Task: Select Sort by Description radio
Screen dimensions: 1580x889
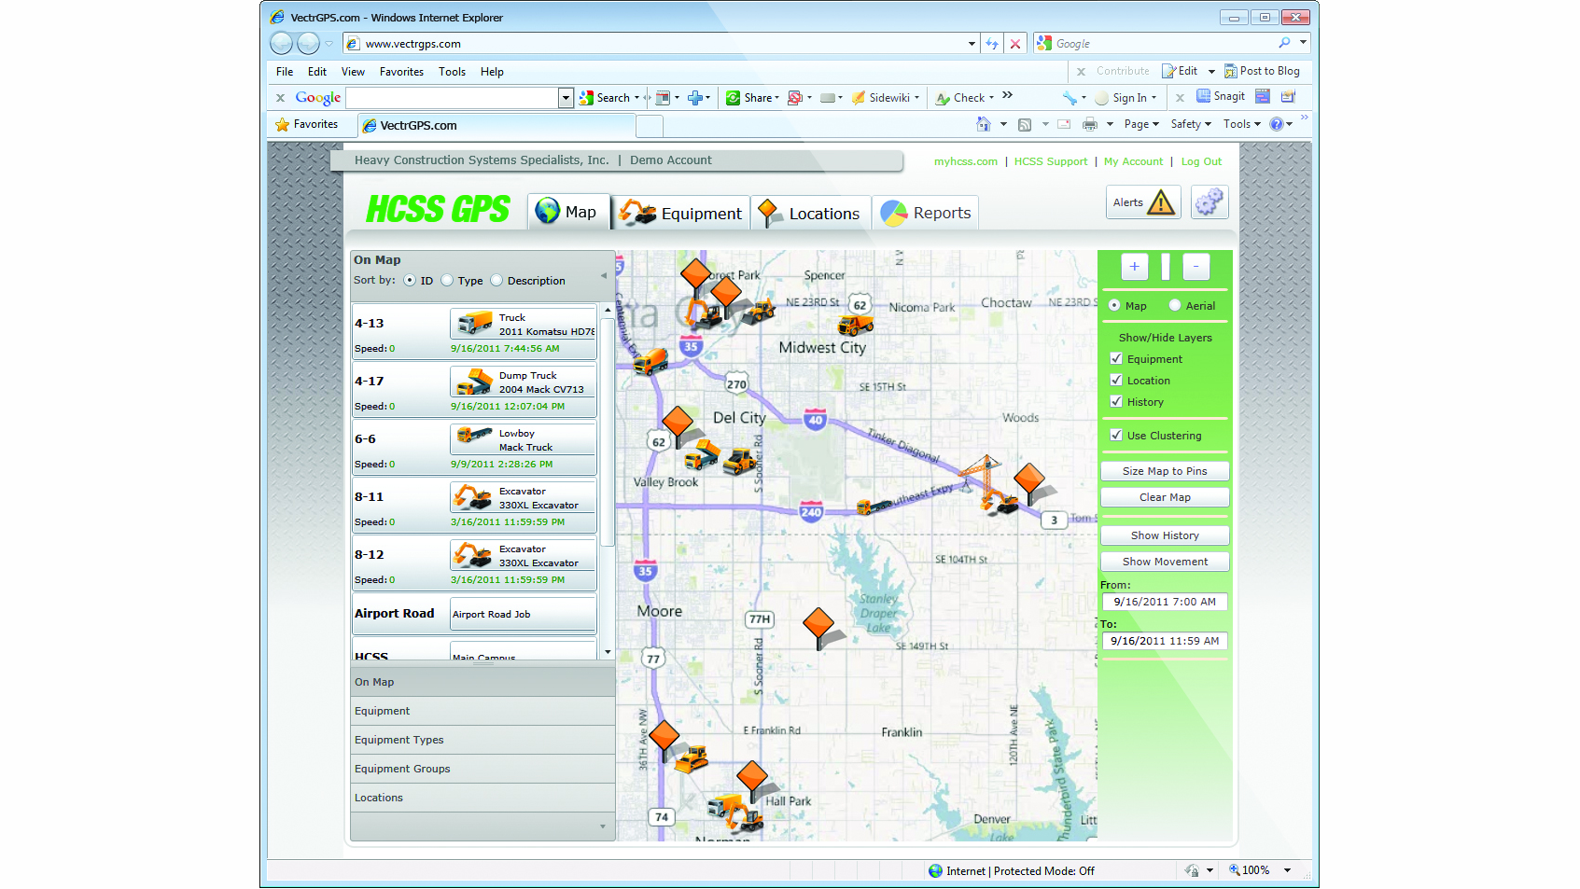Action: coord(496,281)
